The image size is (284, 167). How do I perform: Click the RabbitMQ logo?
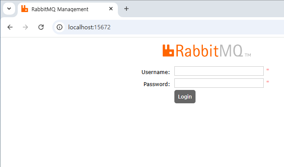[207, 51]
